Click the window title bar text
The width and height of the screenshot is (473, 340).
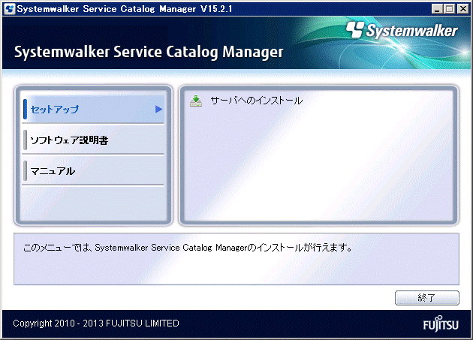(109, 8)
